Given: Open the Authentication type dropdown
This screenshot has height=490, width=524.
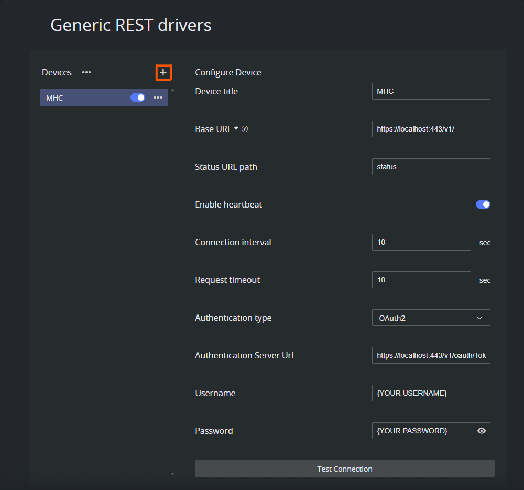Looking at the screenshot, I should click(424, 318).
